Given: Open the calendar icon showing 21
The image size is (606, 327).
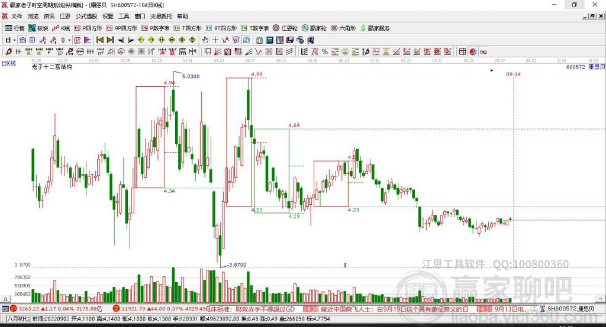Looking at the screenshot, I should (x=259, y=40).
